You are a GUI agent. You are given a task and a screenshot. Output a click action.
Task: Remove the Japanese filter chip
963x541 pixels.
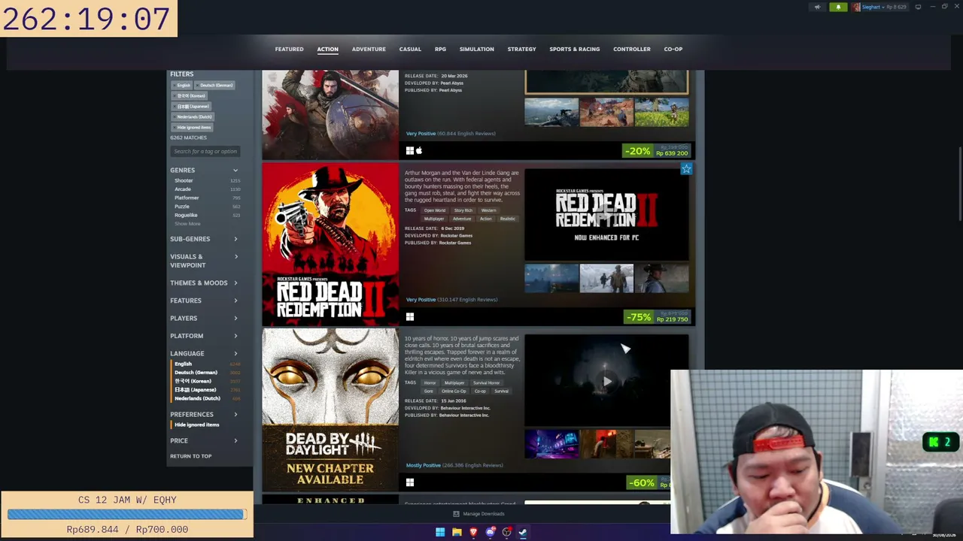[193, 107]
